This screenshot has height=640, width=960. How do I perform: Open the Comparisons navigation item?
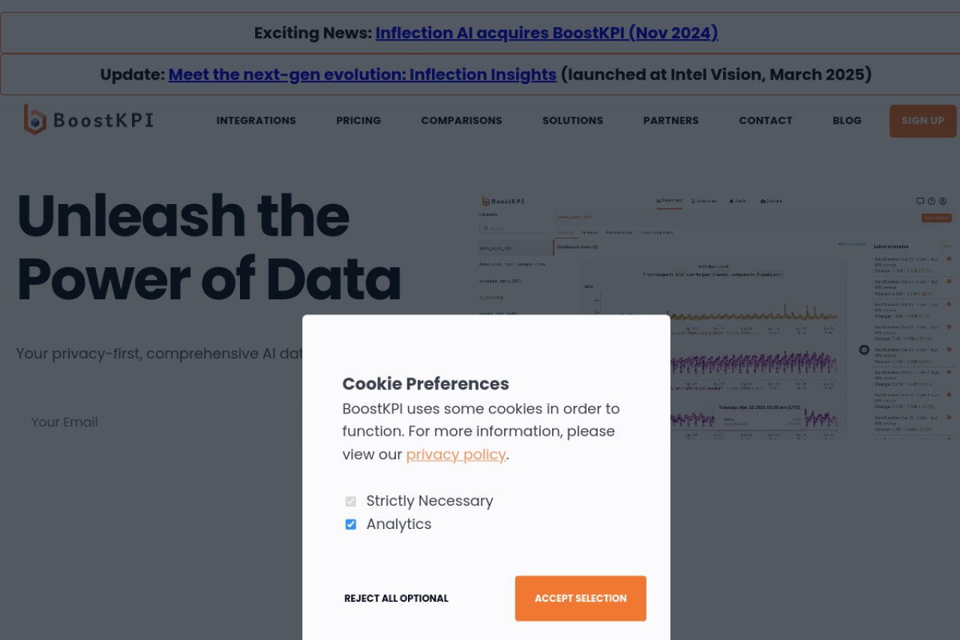pyautogui.click(x=461, y=121)
